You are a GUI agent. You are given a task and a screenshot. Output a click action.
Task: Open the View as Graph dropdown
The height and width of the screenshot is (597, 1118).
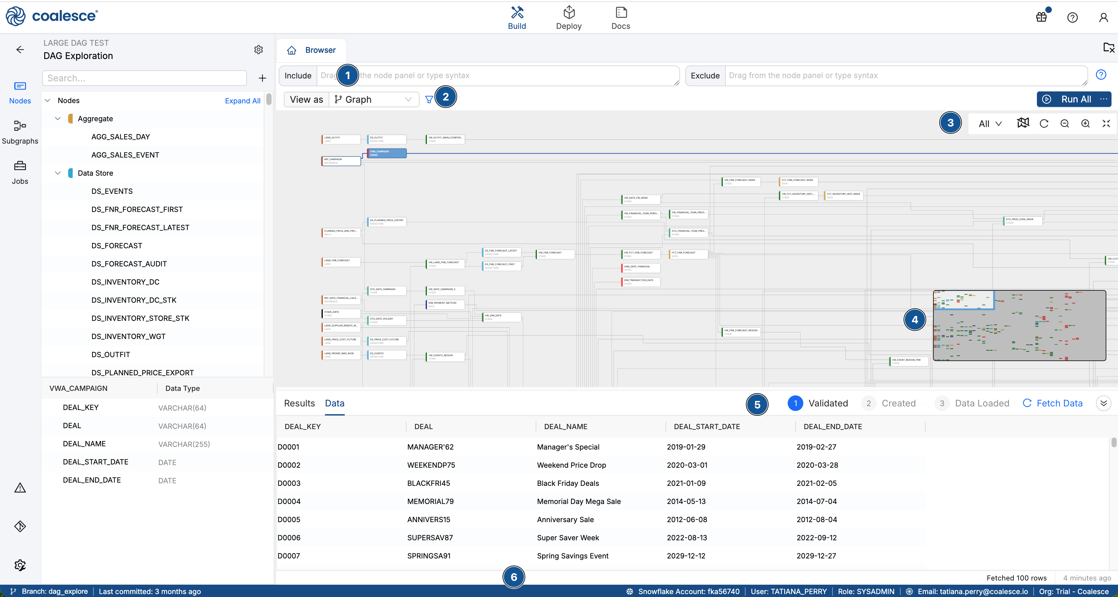[x=373, y=99]
